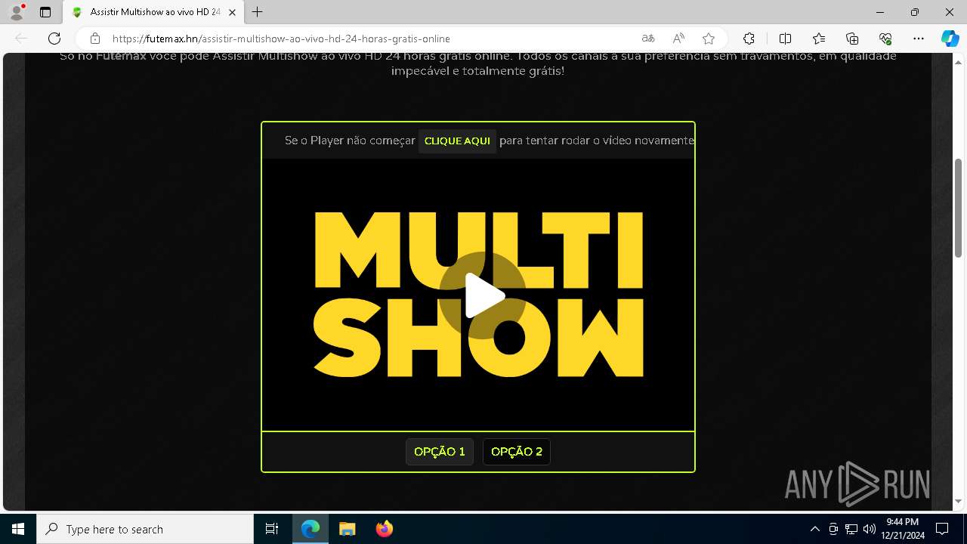The height and width of the screenshot is (544, 967).
Task: View site information lock icon
Action: click(95, 39)
